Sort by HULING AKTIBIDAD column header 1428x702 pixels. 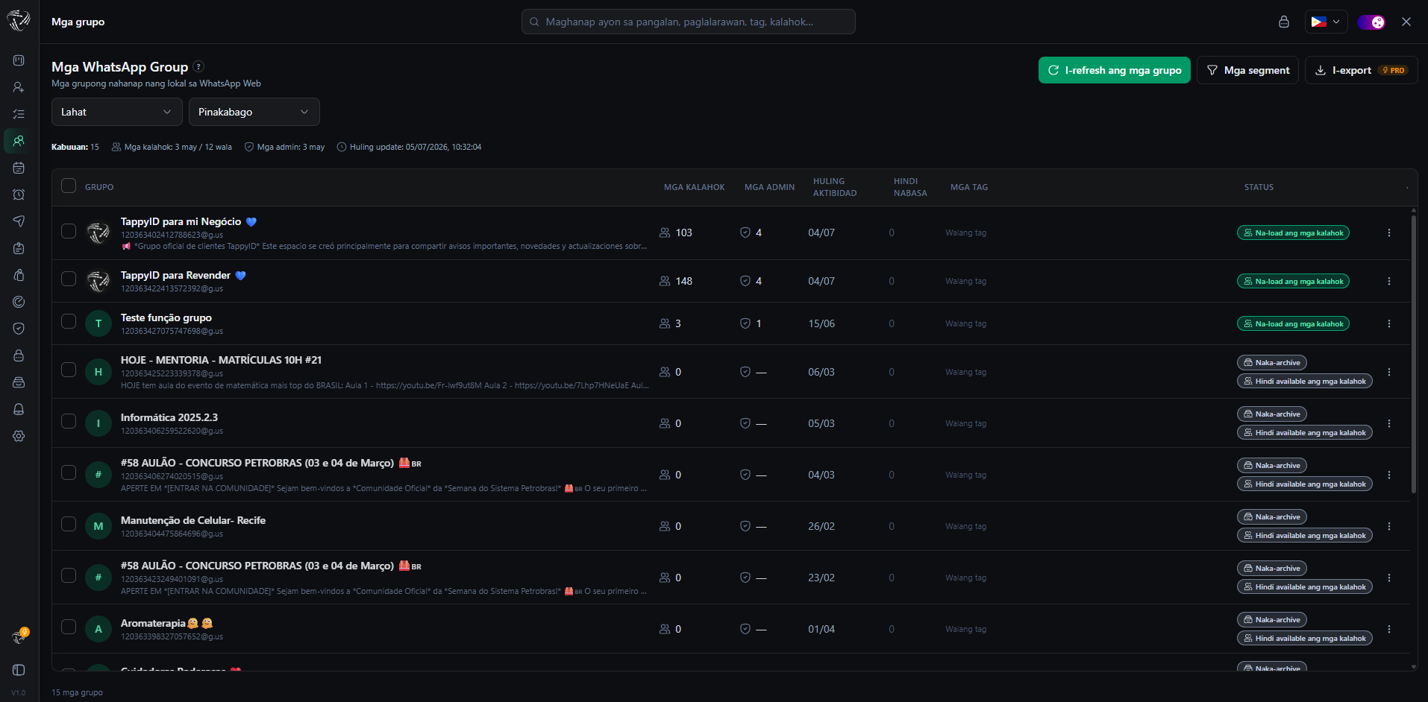[x=835, y=187]
